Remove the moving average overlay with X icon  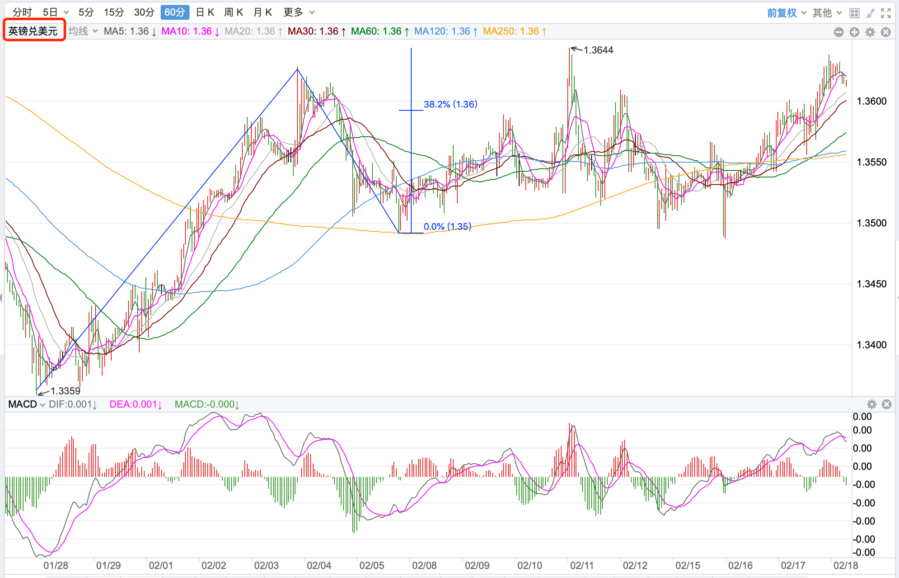pos(886,32)
